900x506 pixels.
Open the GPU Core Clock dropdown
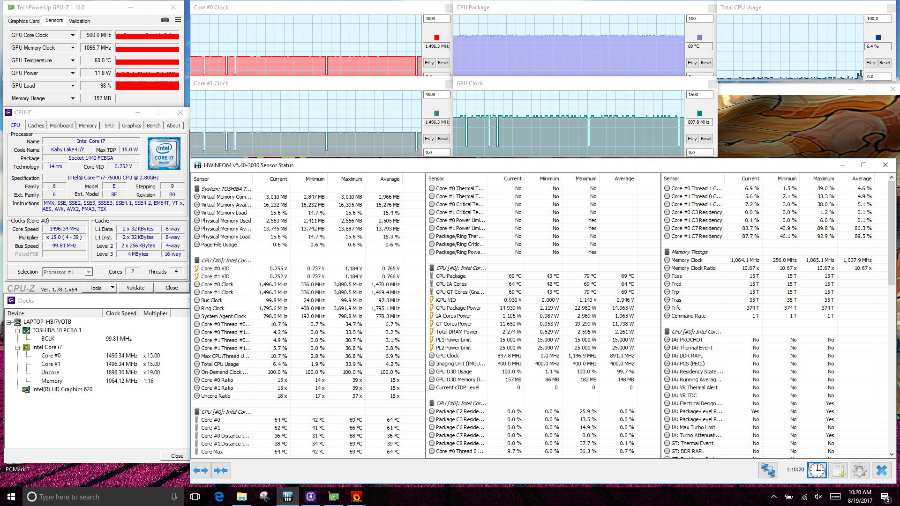pos(73,35)
